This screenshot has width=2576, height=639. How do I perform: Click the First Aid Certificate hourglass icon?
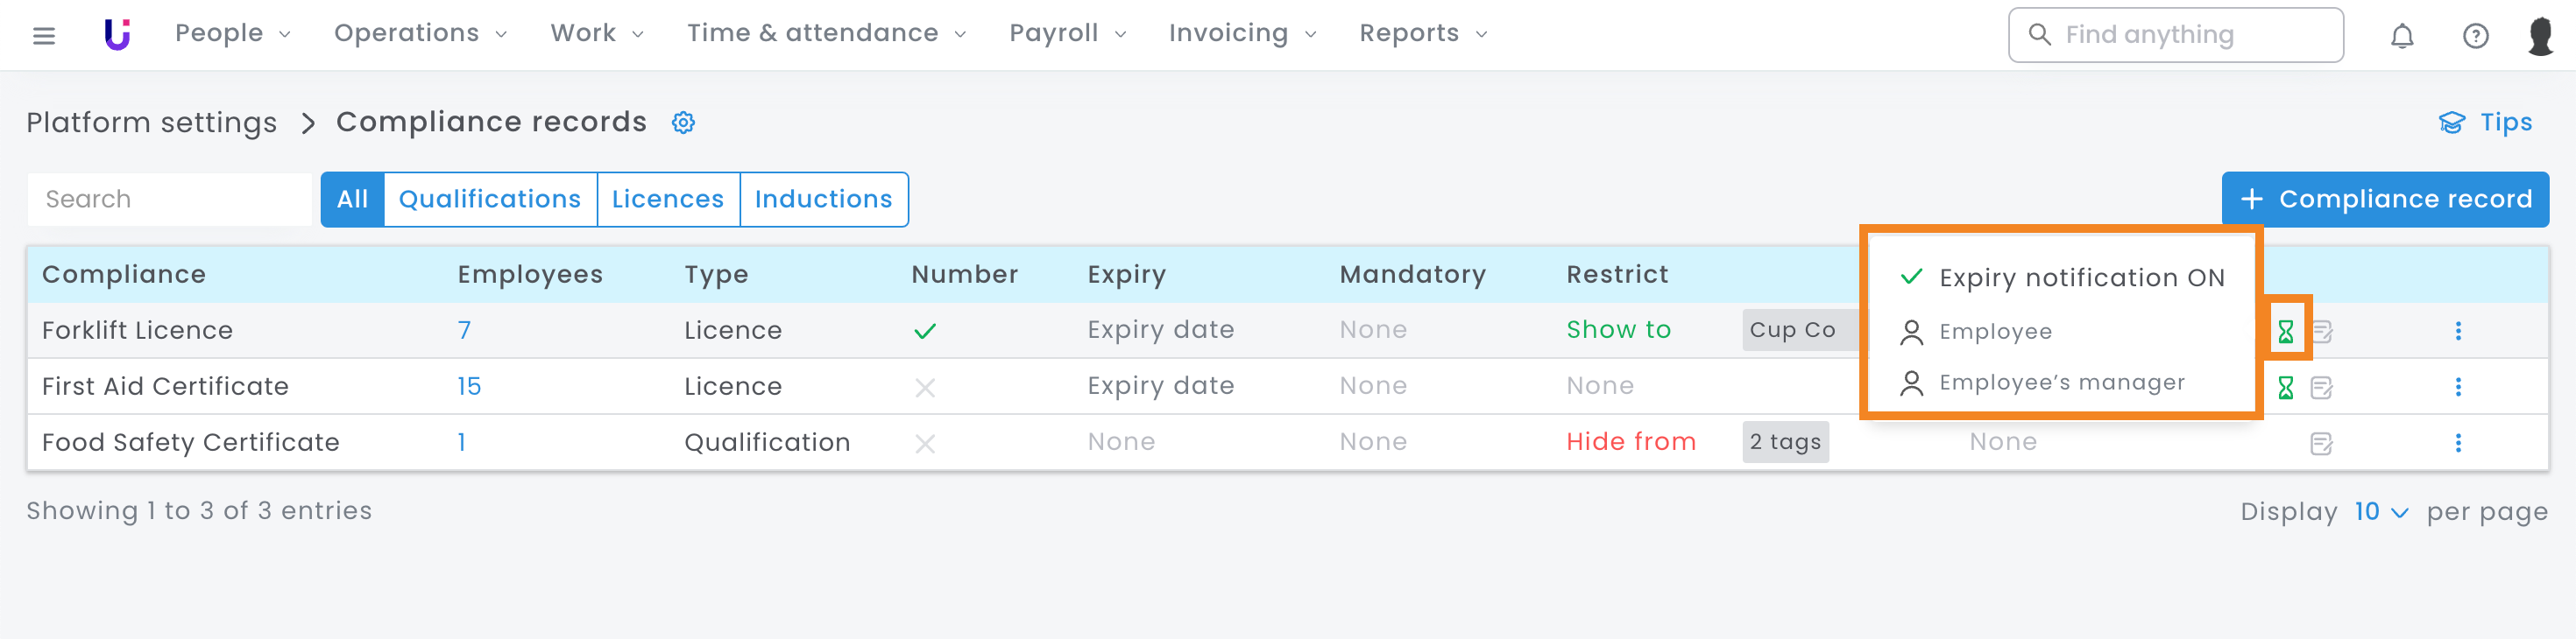pyautogui.click(x=2286, y=388)
